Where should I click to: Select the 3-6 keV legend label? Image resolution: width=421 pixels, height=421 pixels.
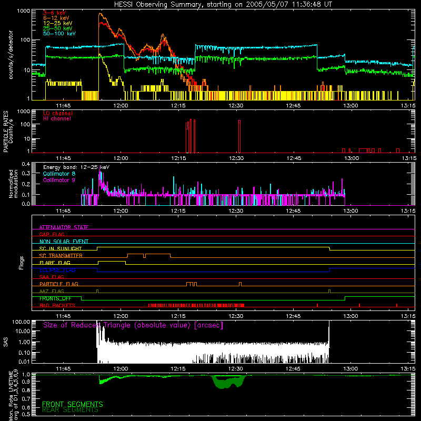coord(55,13)
